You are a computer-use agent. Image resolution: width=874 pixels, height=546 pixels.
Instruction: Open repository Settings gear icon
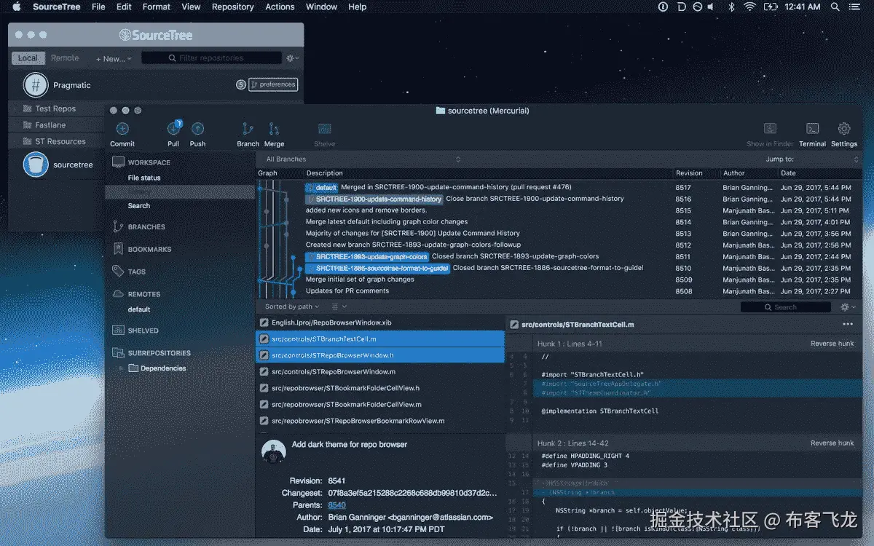(844, 129)
